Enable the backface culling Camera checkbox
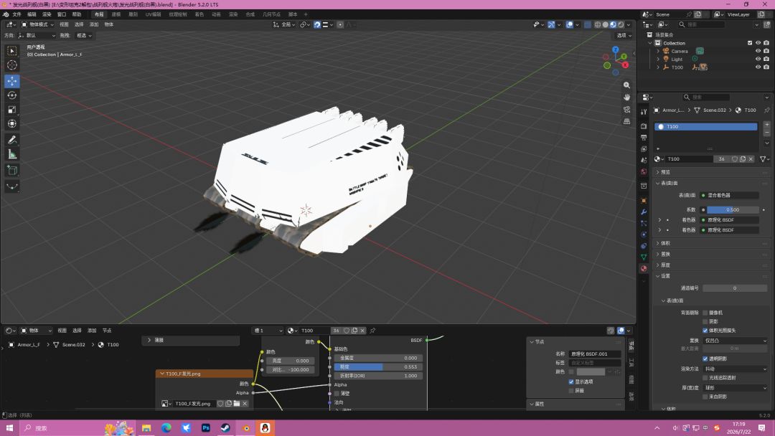The width and height of the screenshot is (775, 436). coord(705,313)
